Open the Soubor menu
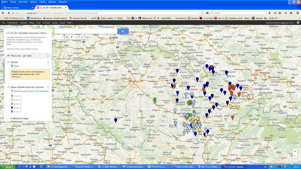The width and height of the screenshot is (301, 169). [x=4, y=2]
